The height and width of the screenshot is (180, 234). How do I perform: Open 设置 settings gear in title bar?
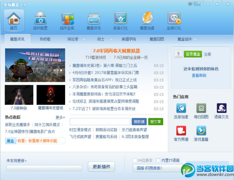point(195,4)
